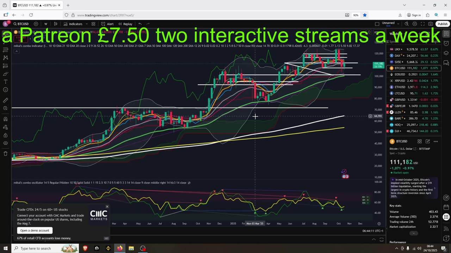
Task: Open chart timezone 06:44:11 UTC+1 selector
Action: click(373, 231)
